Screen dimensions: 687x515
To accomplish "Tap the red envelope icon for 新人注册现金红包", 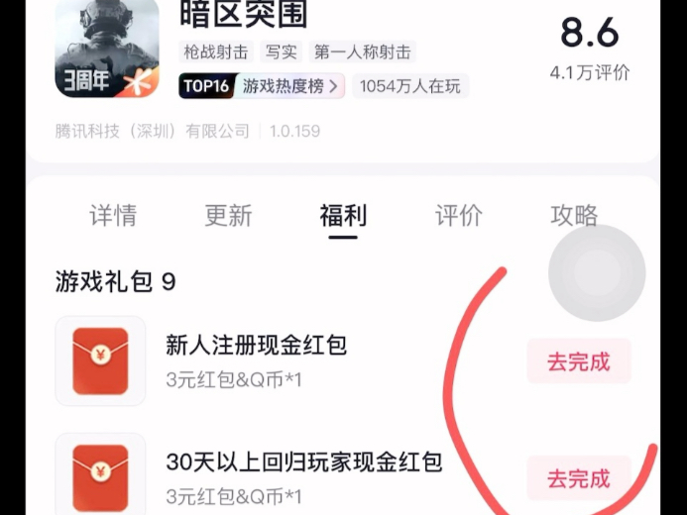I will coord(100,360).
